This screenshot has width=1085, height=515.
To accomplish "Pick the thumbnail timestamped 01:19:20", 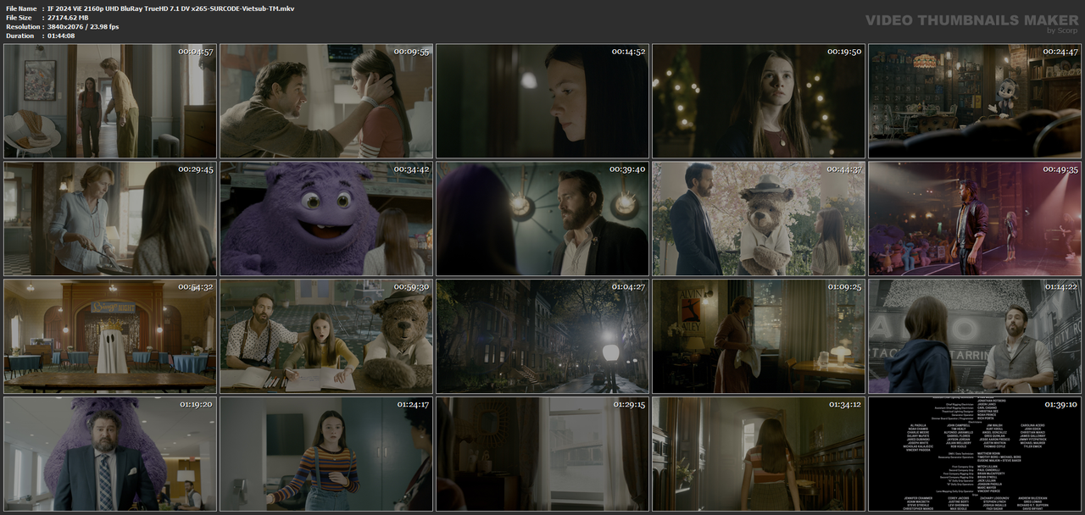I will 110,455.
